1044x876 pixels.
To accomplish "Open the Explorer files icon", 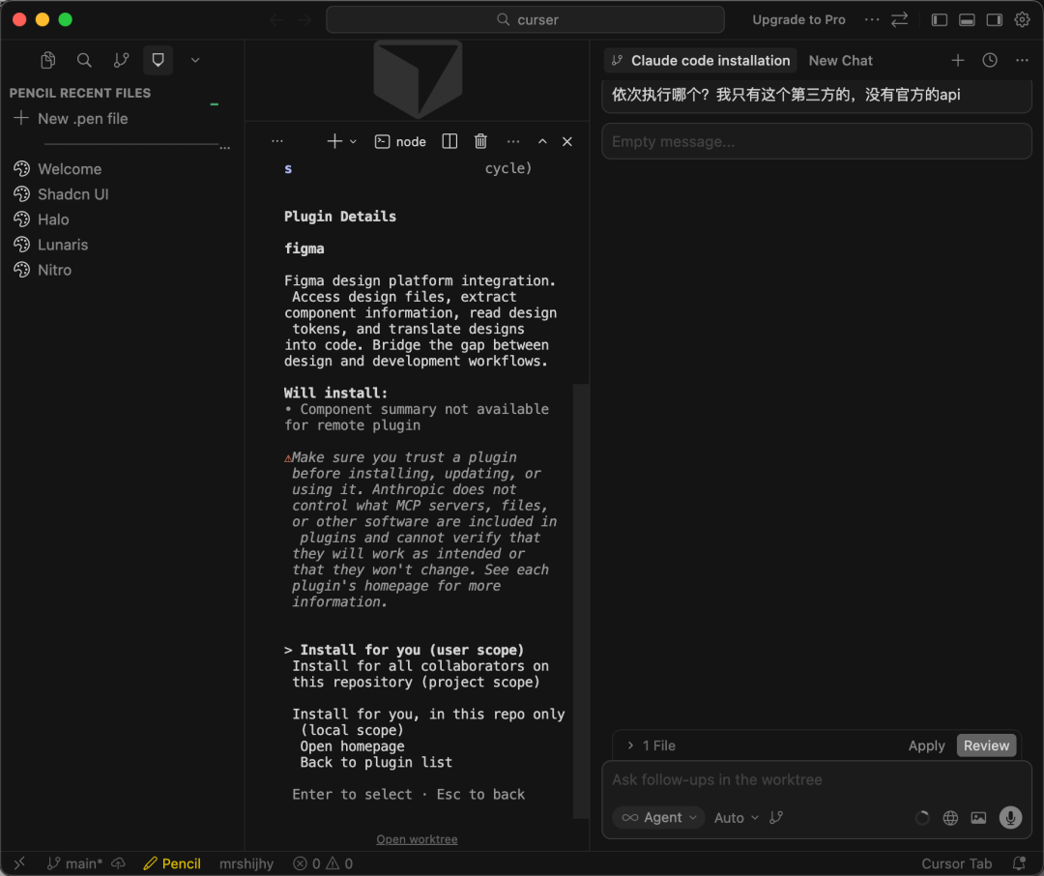I will [x=48, y=60].
